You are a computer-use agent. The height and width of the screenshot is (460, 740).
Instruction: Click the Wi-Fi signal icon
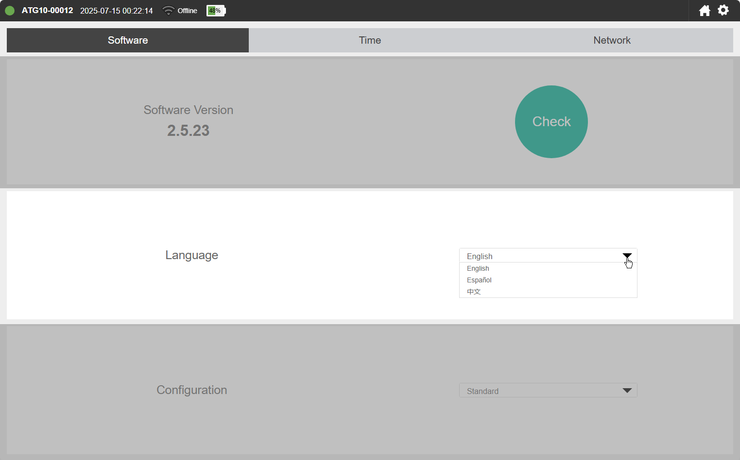click(x=168, y=11)
